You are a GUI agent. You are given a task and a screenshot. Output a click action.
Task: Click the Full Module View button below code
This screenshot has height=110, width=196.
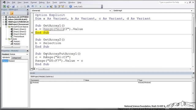pyautogui.click(x=34, y=69)
